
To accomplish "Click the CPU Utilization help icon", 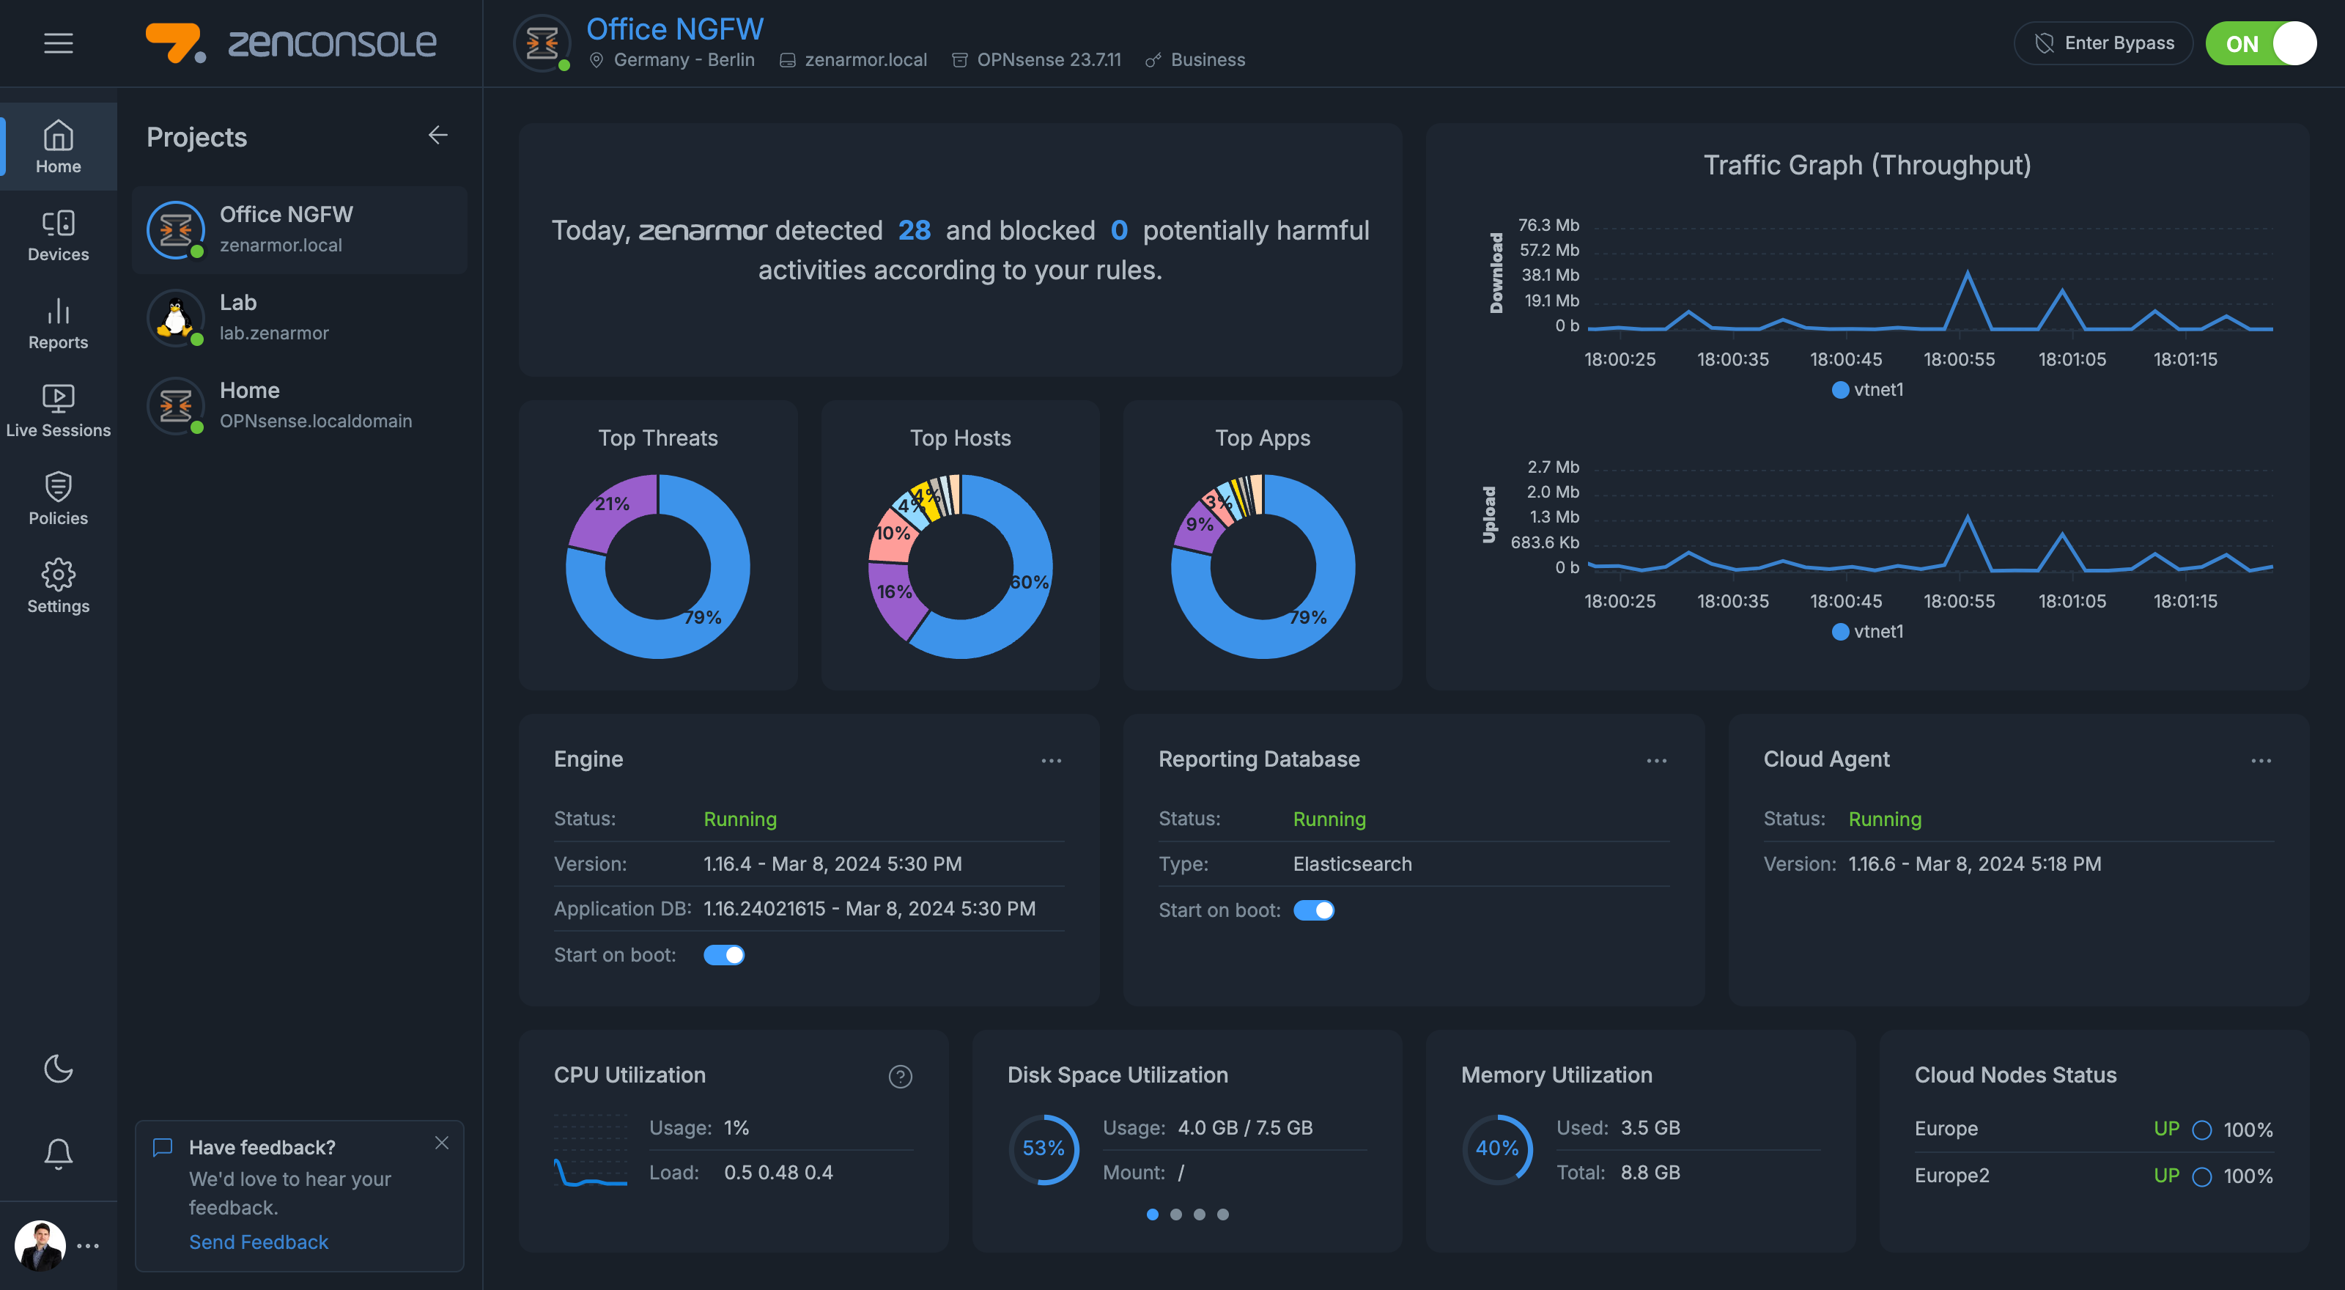I will (899, 1076).
